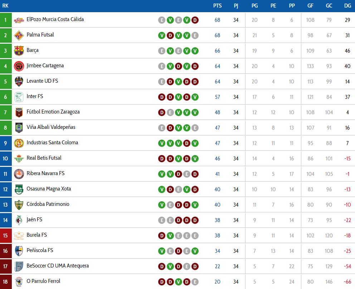Open the BeSoccer CD UMA Antequera link

tap(58, 266)
